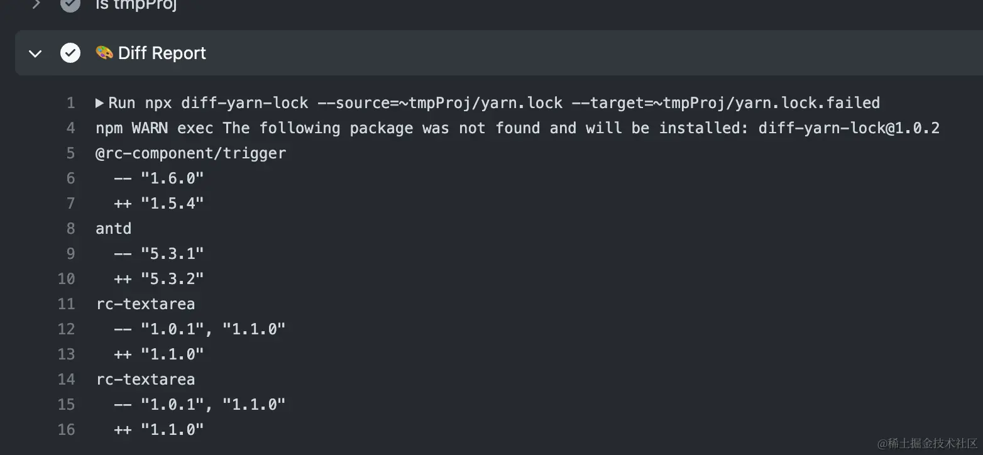Open the Diff Report step title

tap(162, 53)
